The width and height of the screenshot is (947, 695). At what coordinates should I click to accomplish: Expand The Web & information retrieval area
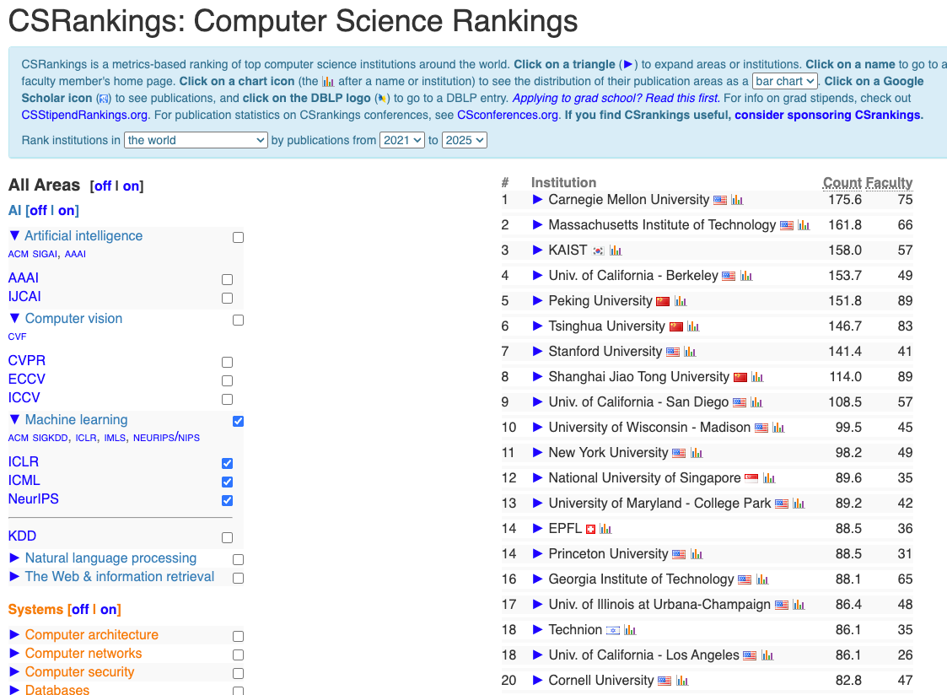point(14,577)
